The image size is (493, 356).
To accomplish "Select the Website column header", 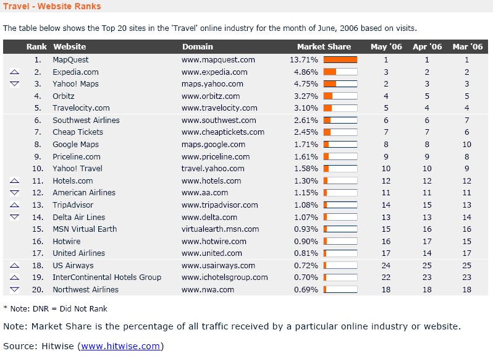I will click(69, 46).
